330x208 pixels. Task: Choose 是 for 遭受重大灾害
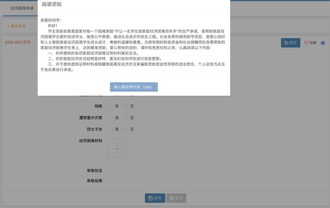coord(110,118)
